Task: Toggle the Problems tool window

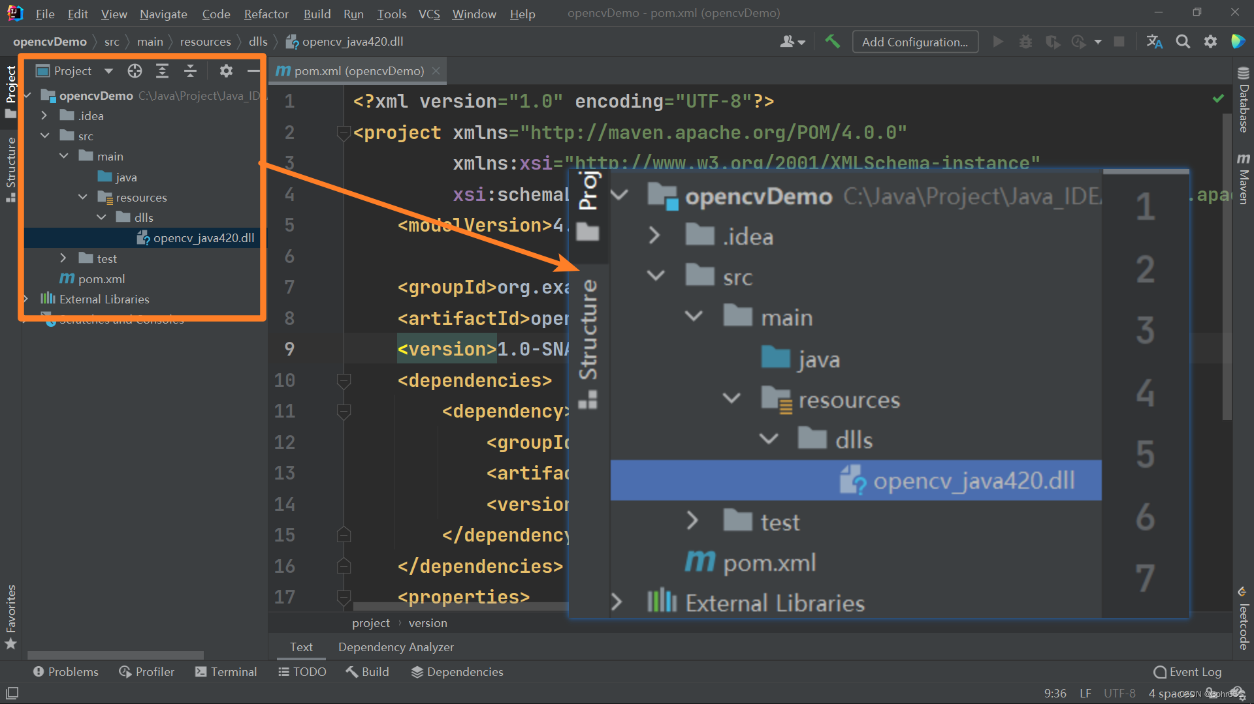Action: (x=65, y=672)
